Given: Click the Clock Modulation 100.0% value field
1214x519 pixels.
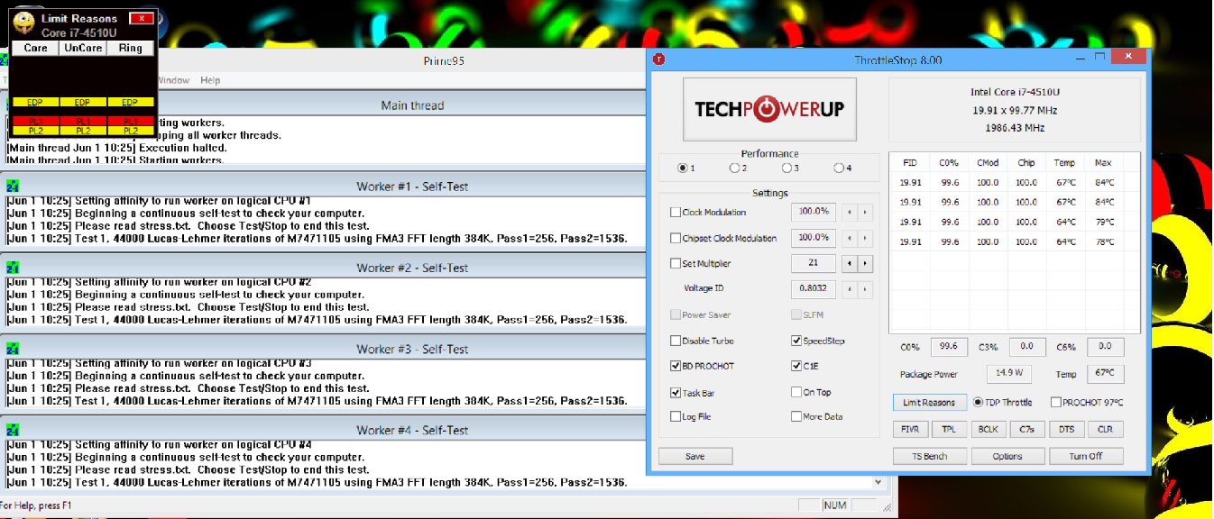Looking at the screenshot, I should coord(813,213).
